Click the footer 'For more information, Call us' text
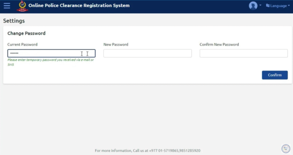This screenshot has height=155, width=293. click(148, 150)
